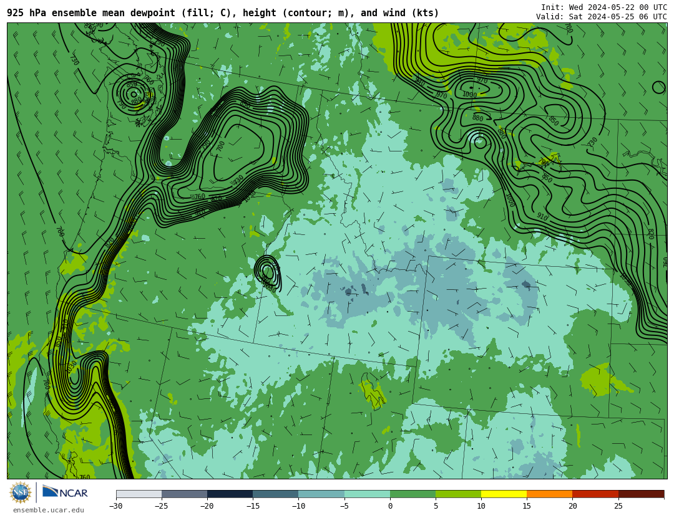Select the -25 to -20 color swatch
The height and width of the screenshot is (518, 674).
pos(184,494)
